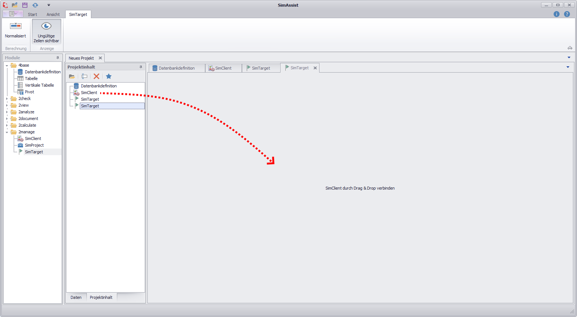Open inner document tab list dropdown

568,67
